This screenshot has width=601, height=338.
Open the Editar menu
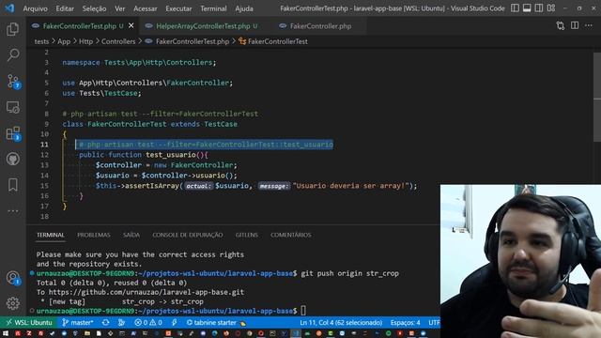[65, 8]
